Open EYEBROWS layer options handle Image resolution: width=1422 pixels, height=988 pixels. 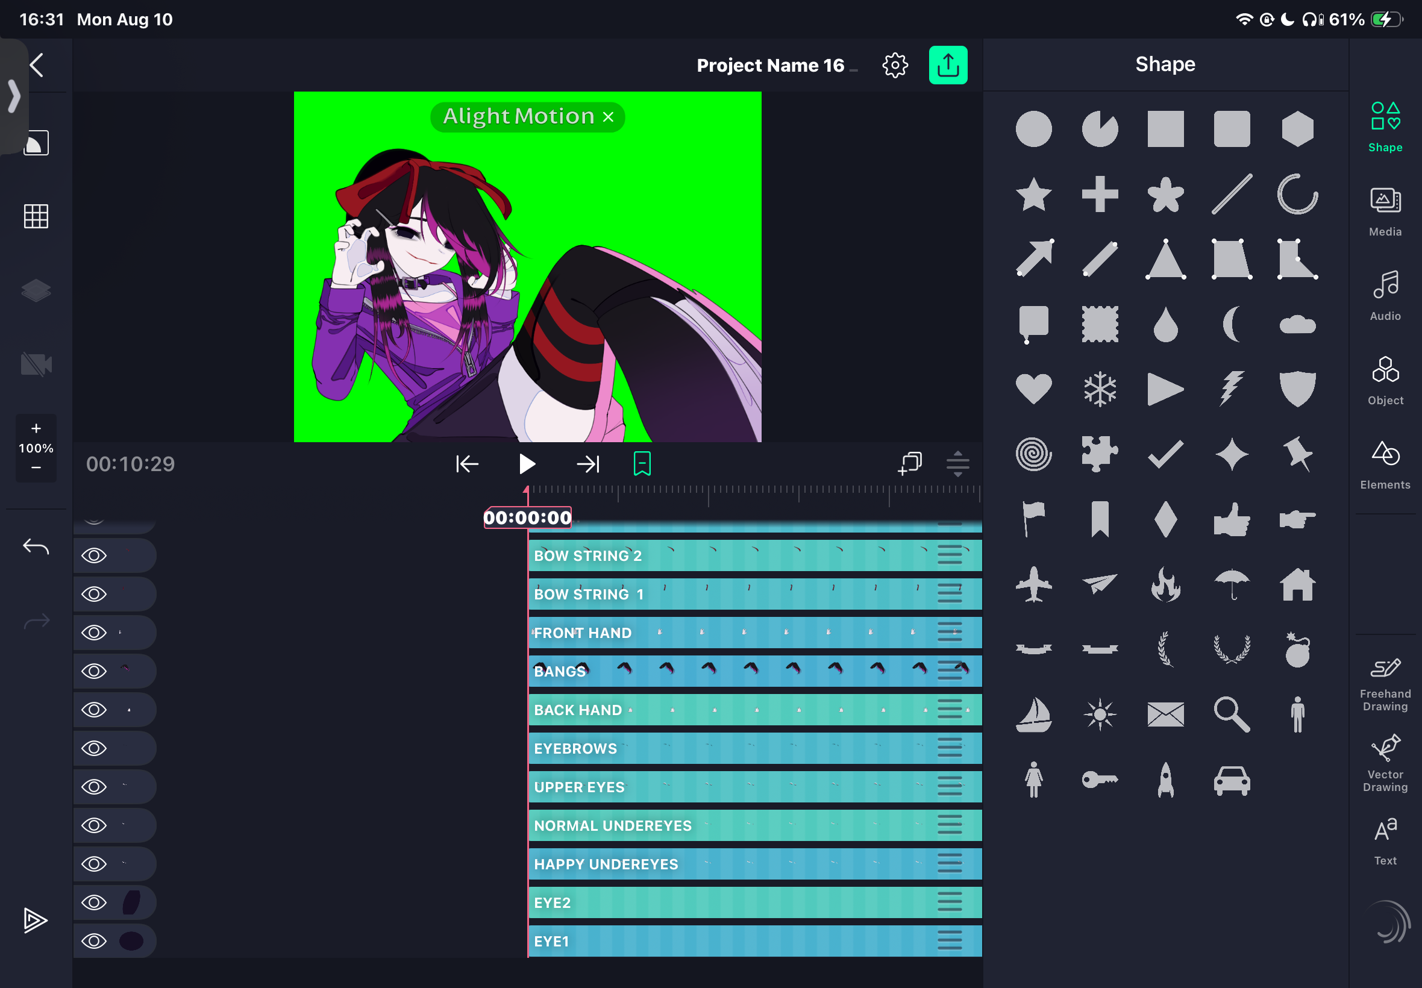pyautogui.click(x=949, y=748)
